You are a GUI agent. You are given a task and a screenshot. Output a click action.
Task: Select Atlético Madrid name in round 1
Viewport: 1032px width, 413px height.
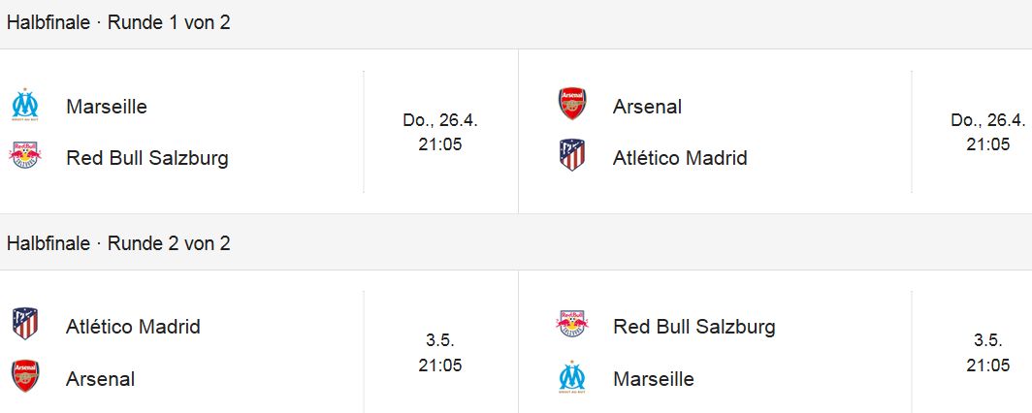click(680, 158)
